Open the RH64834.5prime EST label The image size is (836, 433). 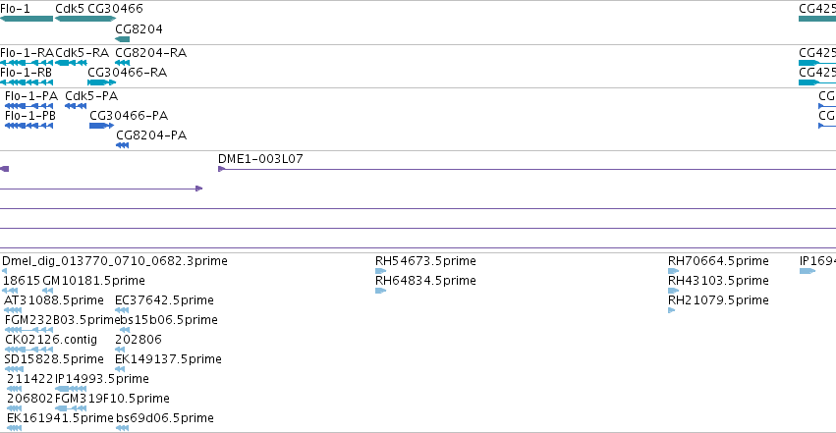pos(426,281)
